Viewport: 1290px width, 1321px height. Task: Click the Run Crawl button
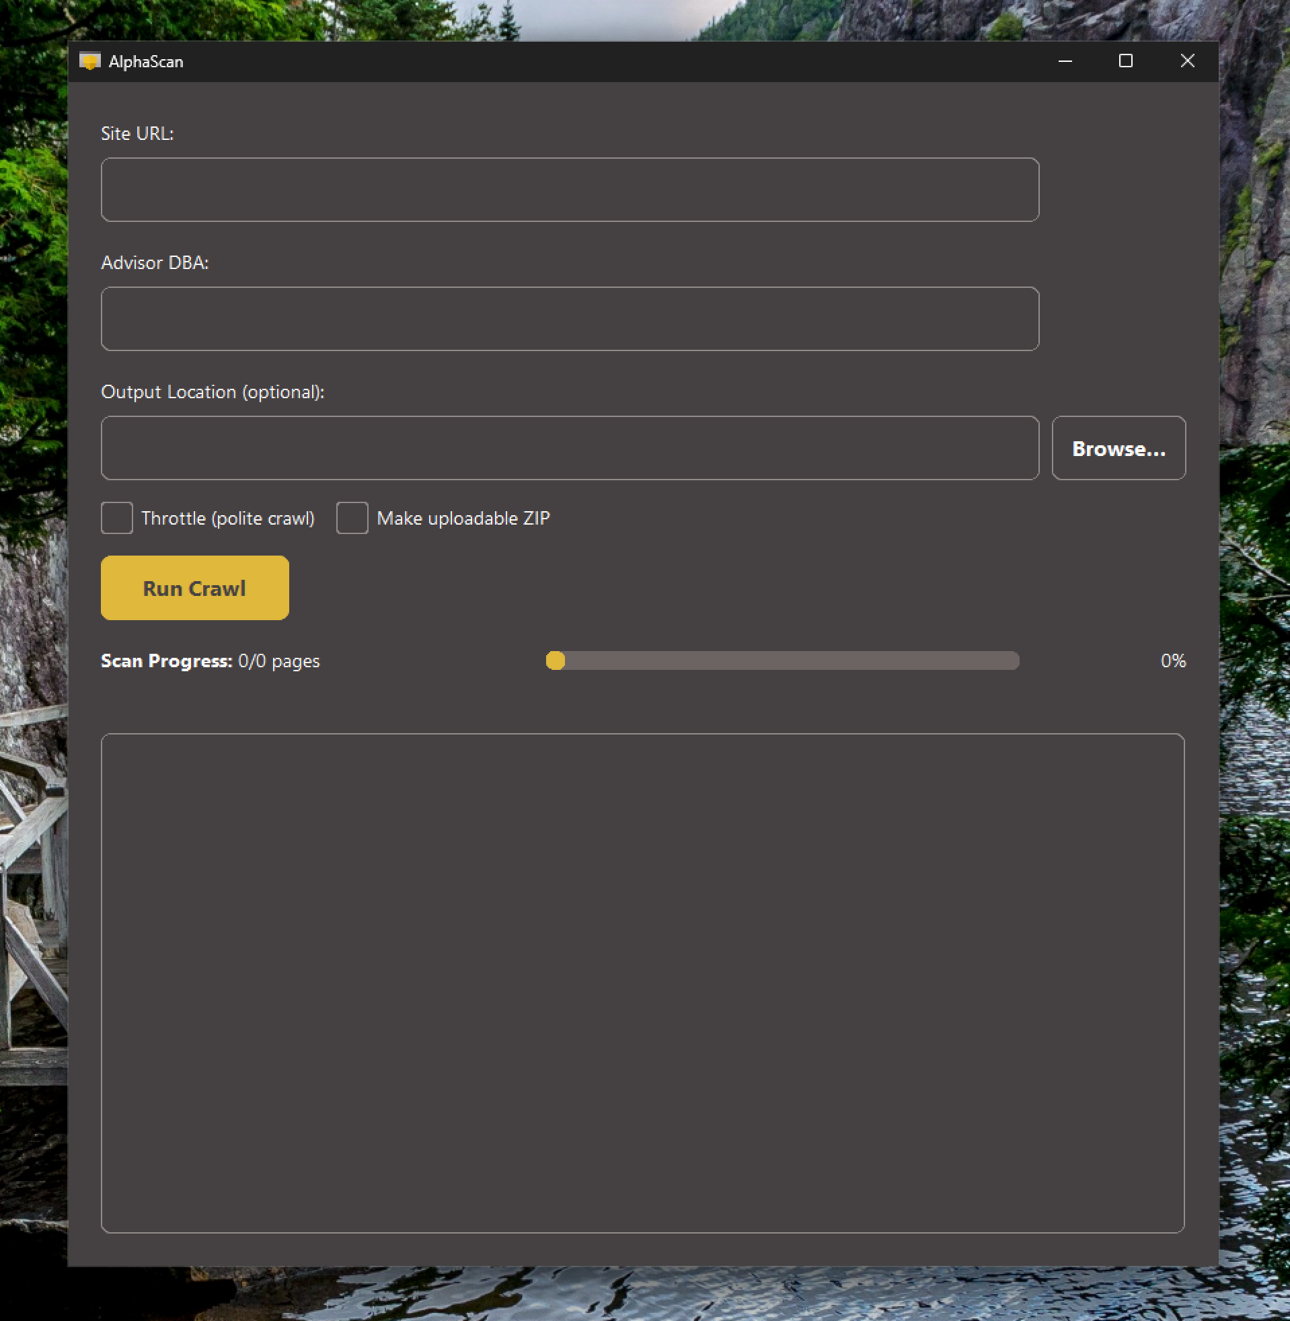[194, 587]
